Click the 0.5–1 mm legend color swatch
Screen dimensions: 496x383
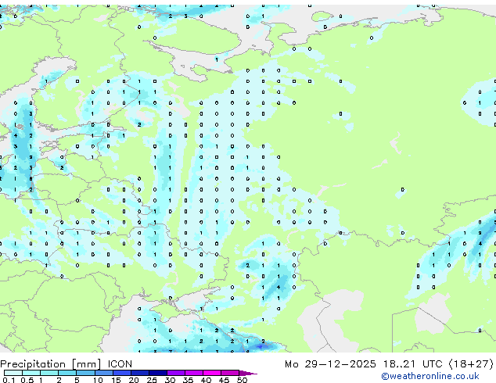point(31,373)
